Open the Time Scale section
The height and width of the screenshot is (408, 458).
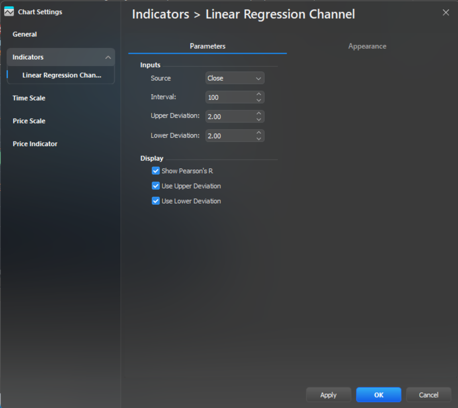(29, 98)
